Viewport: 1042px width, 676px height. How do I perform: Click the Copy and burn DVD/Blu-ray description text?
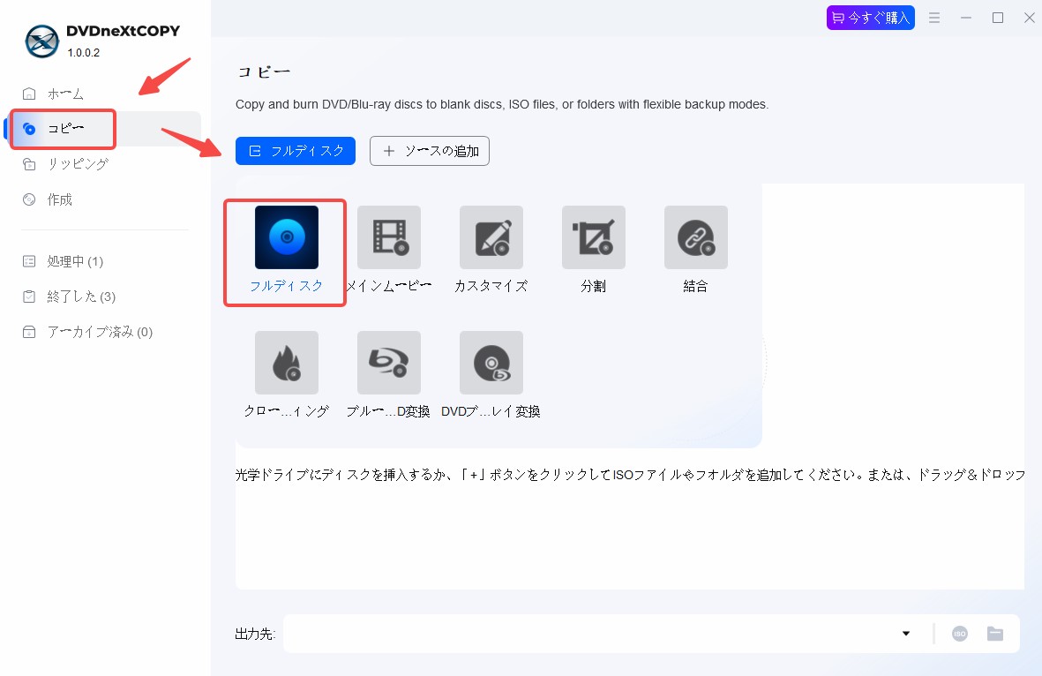tap(502, 104)
